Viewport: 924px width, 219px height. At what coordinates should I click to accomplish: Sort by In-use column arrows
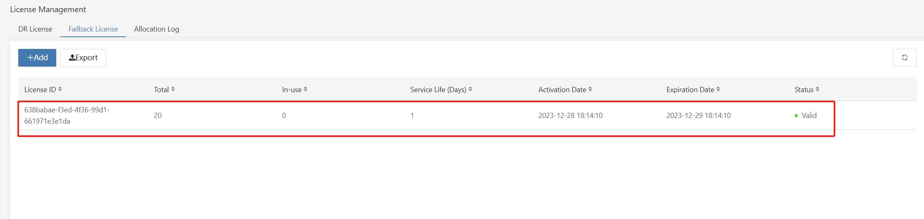point(305,89)
